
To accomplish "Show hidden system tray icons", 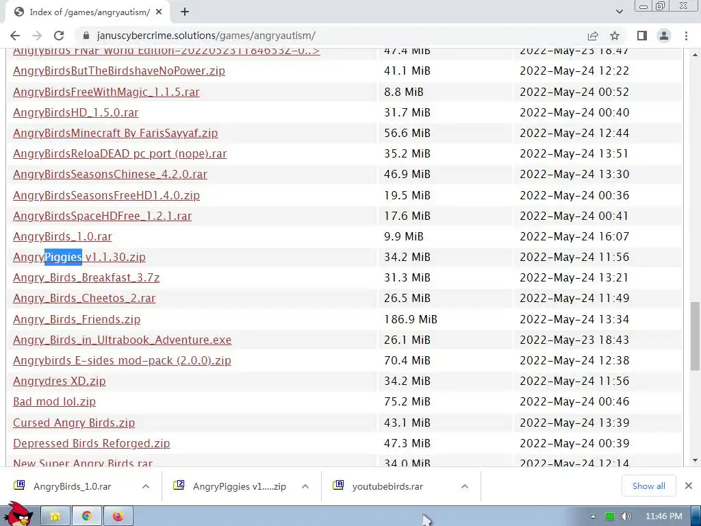I will 593,516.
